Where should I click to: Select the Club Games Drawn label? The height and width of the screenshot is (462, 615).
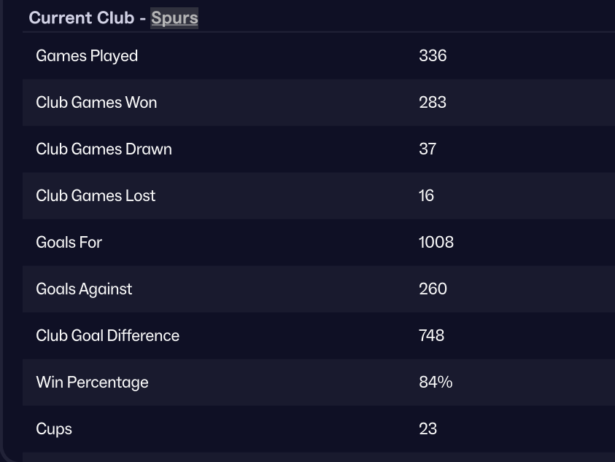point(104,149)
